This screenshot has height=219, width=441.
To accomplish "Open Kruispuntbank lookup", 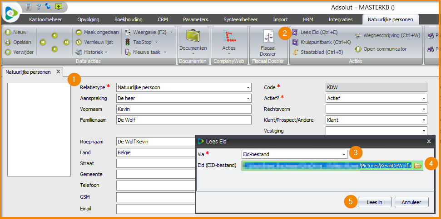I will 295,42.
